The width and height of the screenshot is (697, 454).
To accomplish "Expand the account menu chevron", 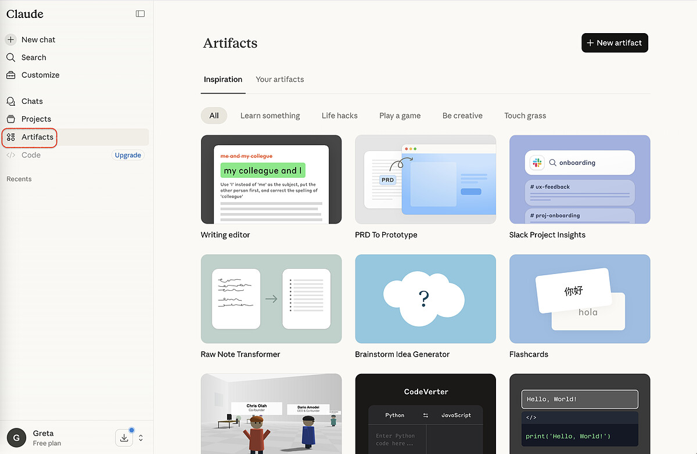I will (141, 438).
